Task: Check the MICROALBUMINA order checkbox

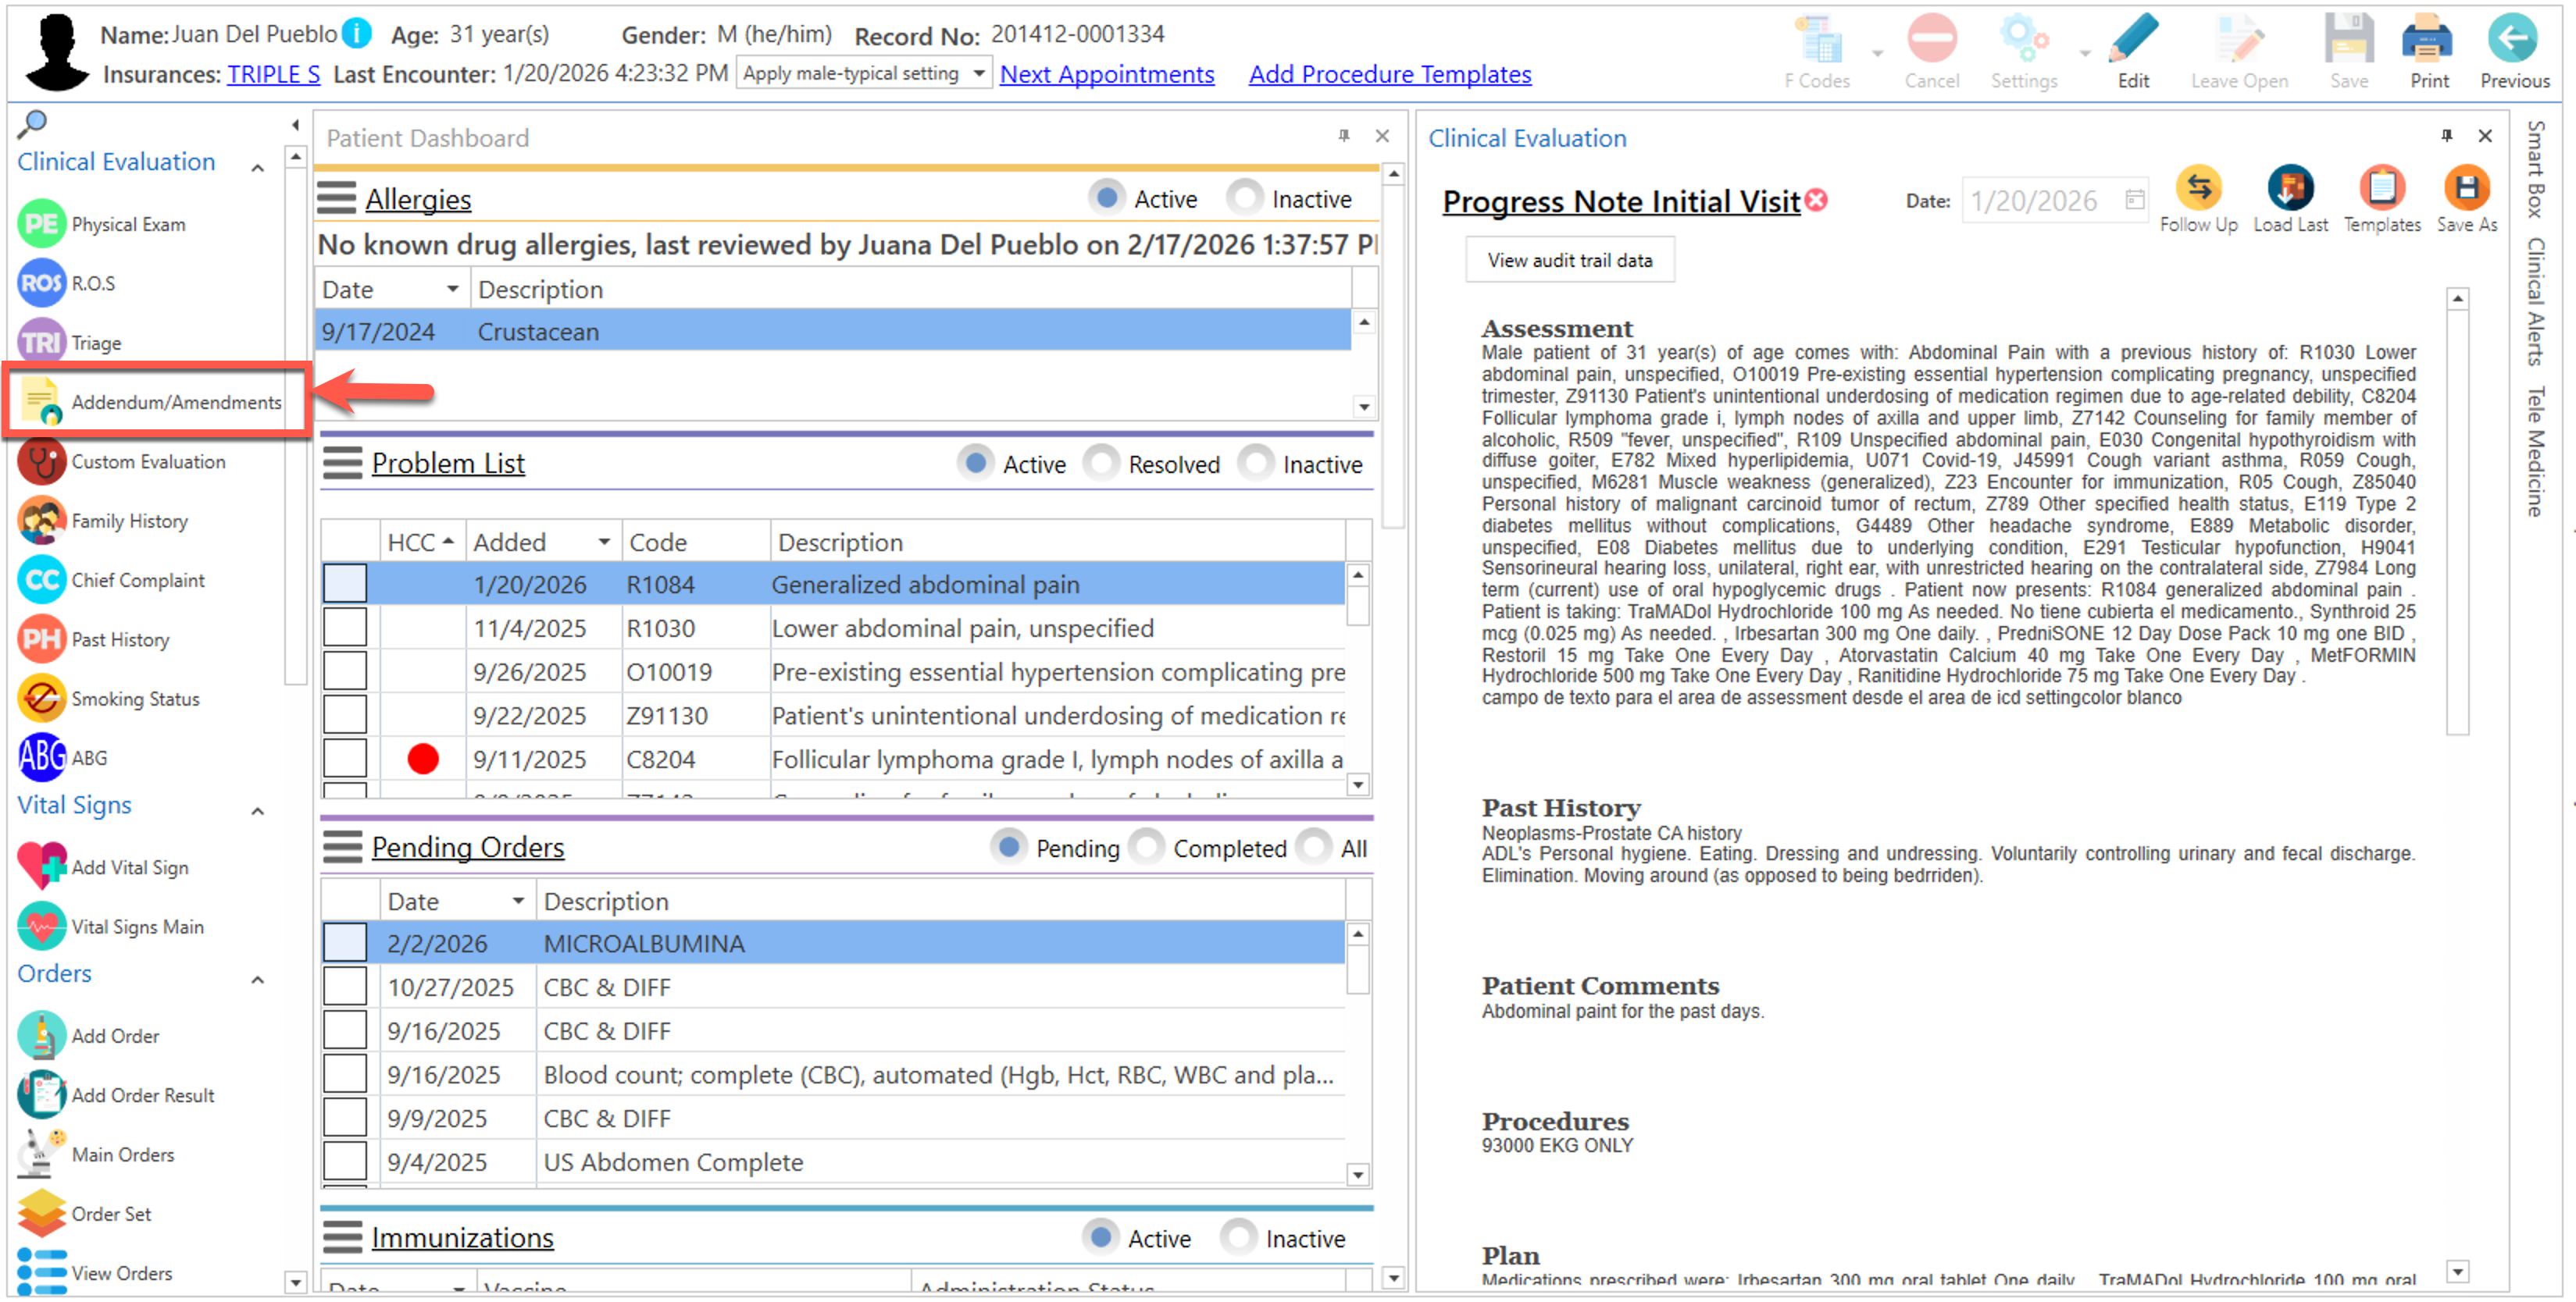Action: coord(345,943)
